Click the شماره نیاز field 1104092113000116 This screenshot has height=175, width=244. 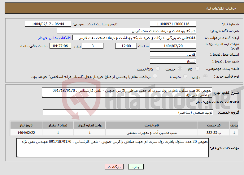[x=173, y=24]
